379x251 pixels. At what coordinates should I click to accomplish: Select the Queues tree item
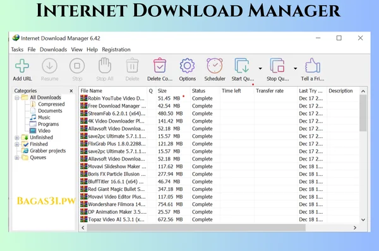(38, 157)
